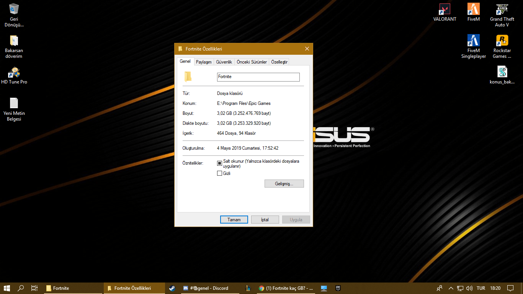523x294 pixels.
Task: Open the People icon in system tray
Action: tap(440, 288)
